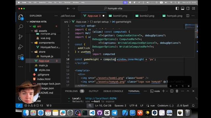The width and height of the screenshot is (211, 118).
Task: Open Finder from the Dock
Action: [x=26, y=113]
